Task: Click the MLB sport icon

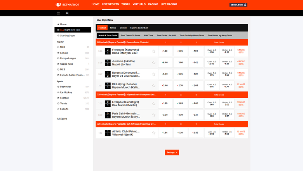Action: pyautogui.click(x=58, y=47)
